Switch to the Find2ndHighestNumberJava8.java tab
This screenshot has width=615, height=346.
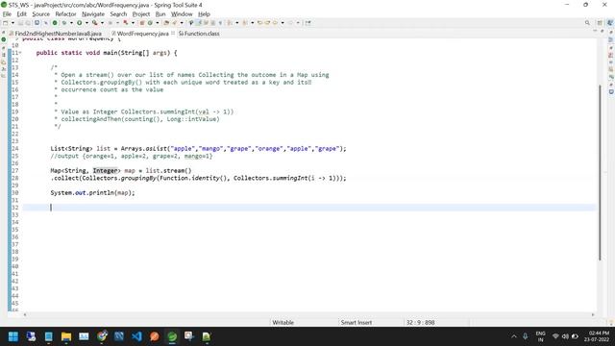coord(56,34)
